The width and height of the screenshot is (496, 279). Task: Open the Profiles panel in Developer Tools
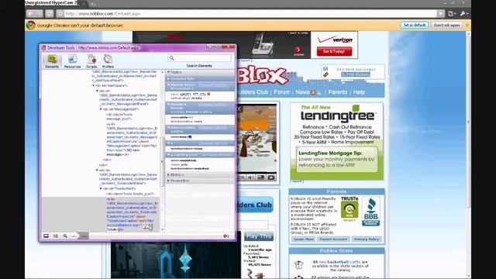pos(108,61)
